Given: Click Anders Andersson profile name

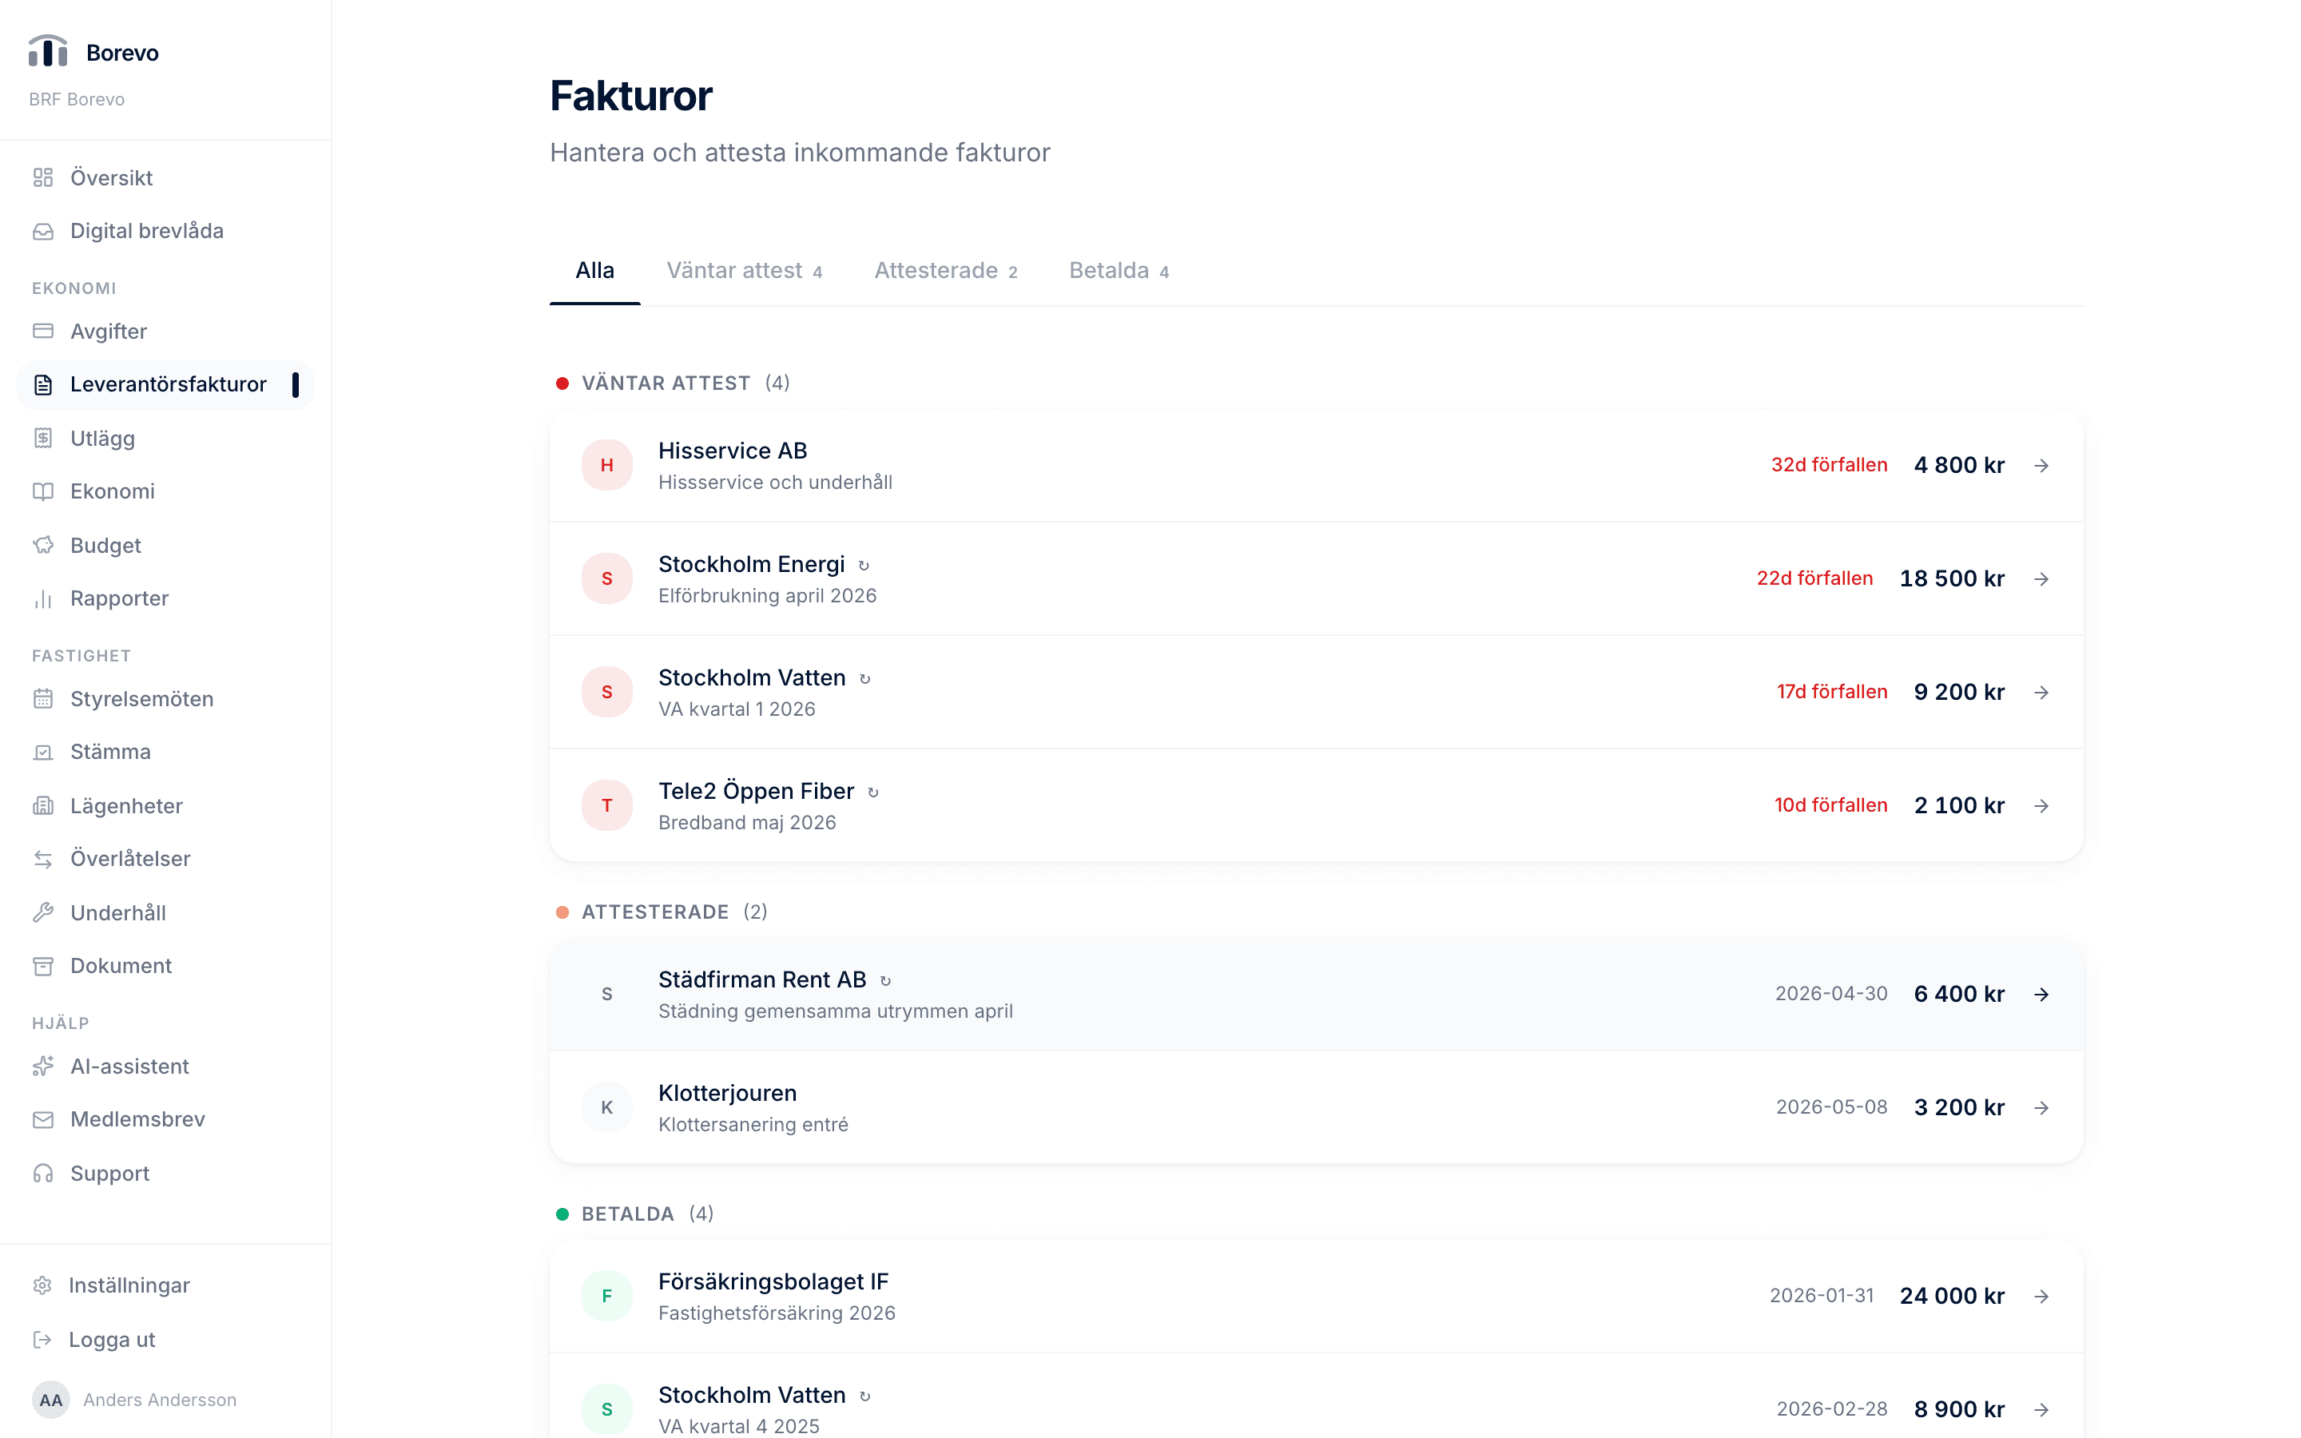Looking at the screenshot, I should tap(160, 1400).
